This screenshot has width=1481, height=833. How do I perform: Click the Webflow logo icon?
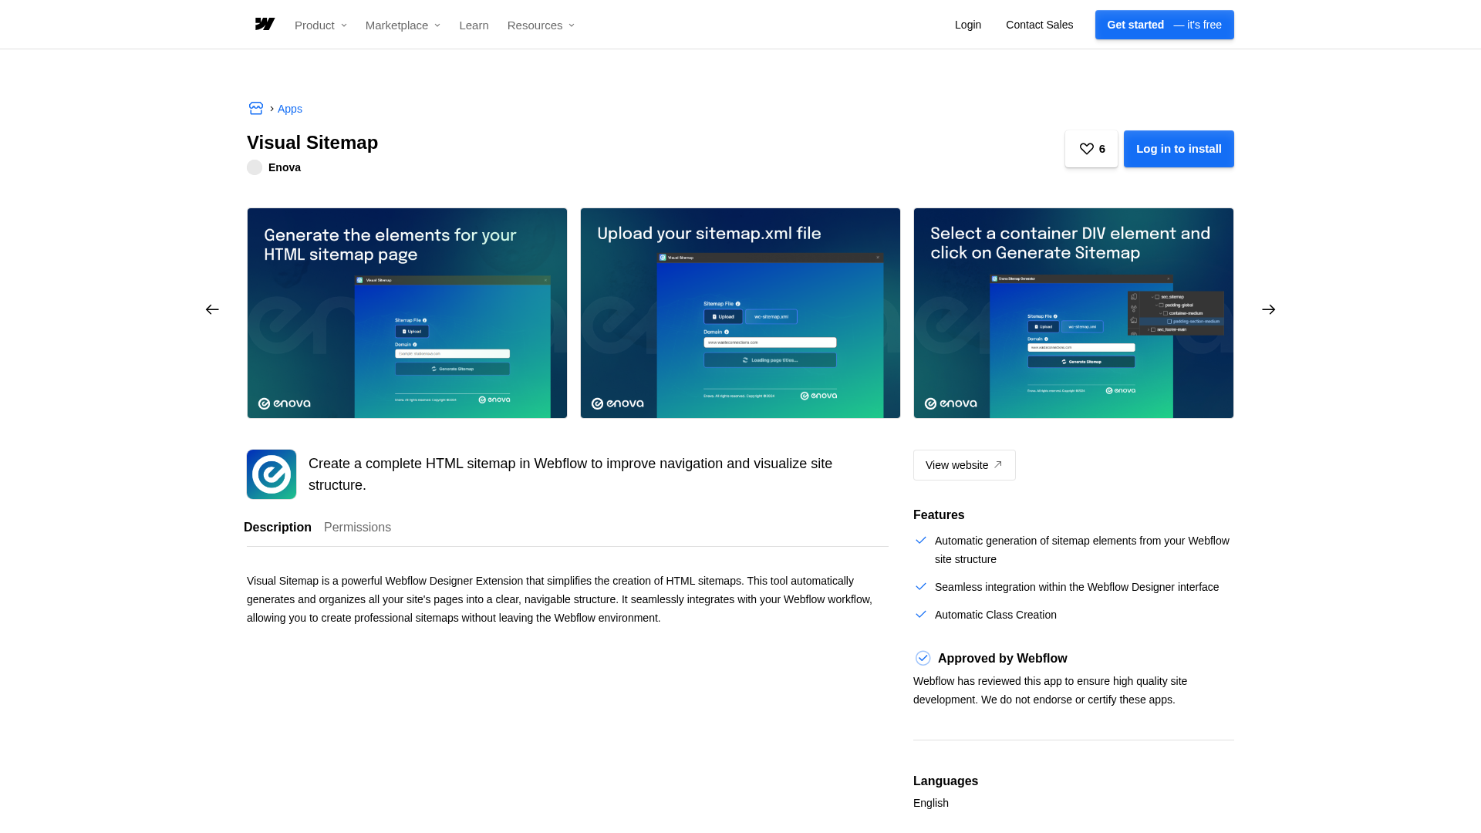[x=265, y=25]
